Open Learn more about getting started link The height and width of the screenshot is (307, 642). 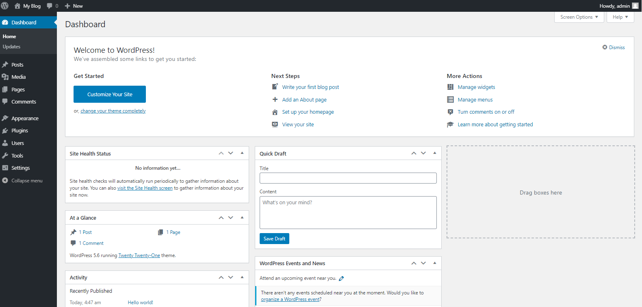(495, 124)
